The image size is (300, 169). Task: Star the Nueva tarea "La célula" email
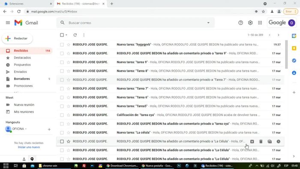pyautogui.click(x=68, y=133)
